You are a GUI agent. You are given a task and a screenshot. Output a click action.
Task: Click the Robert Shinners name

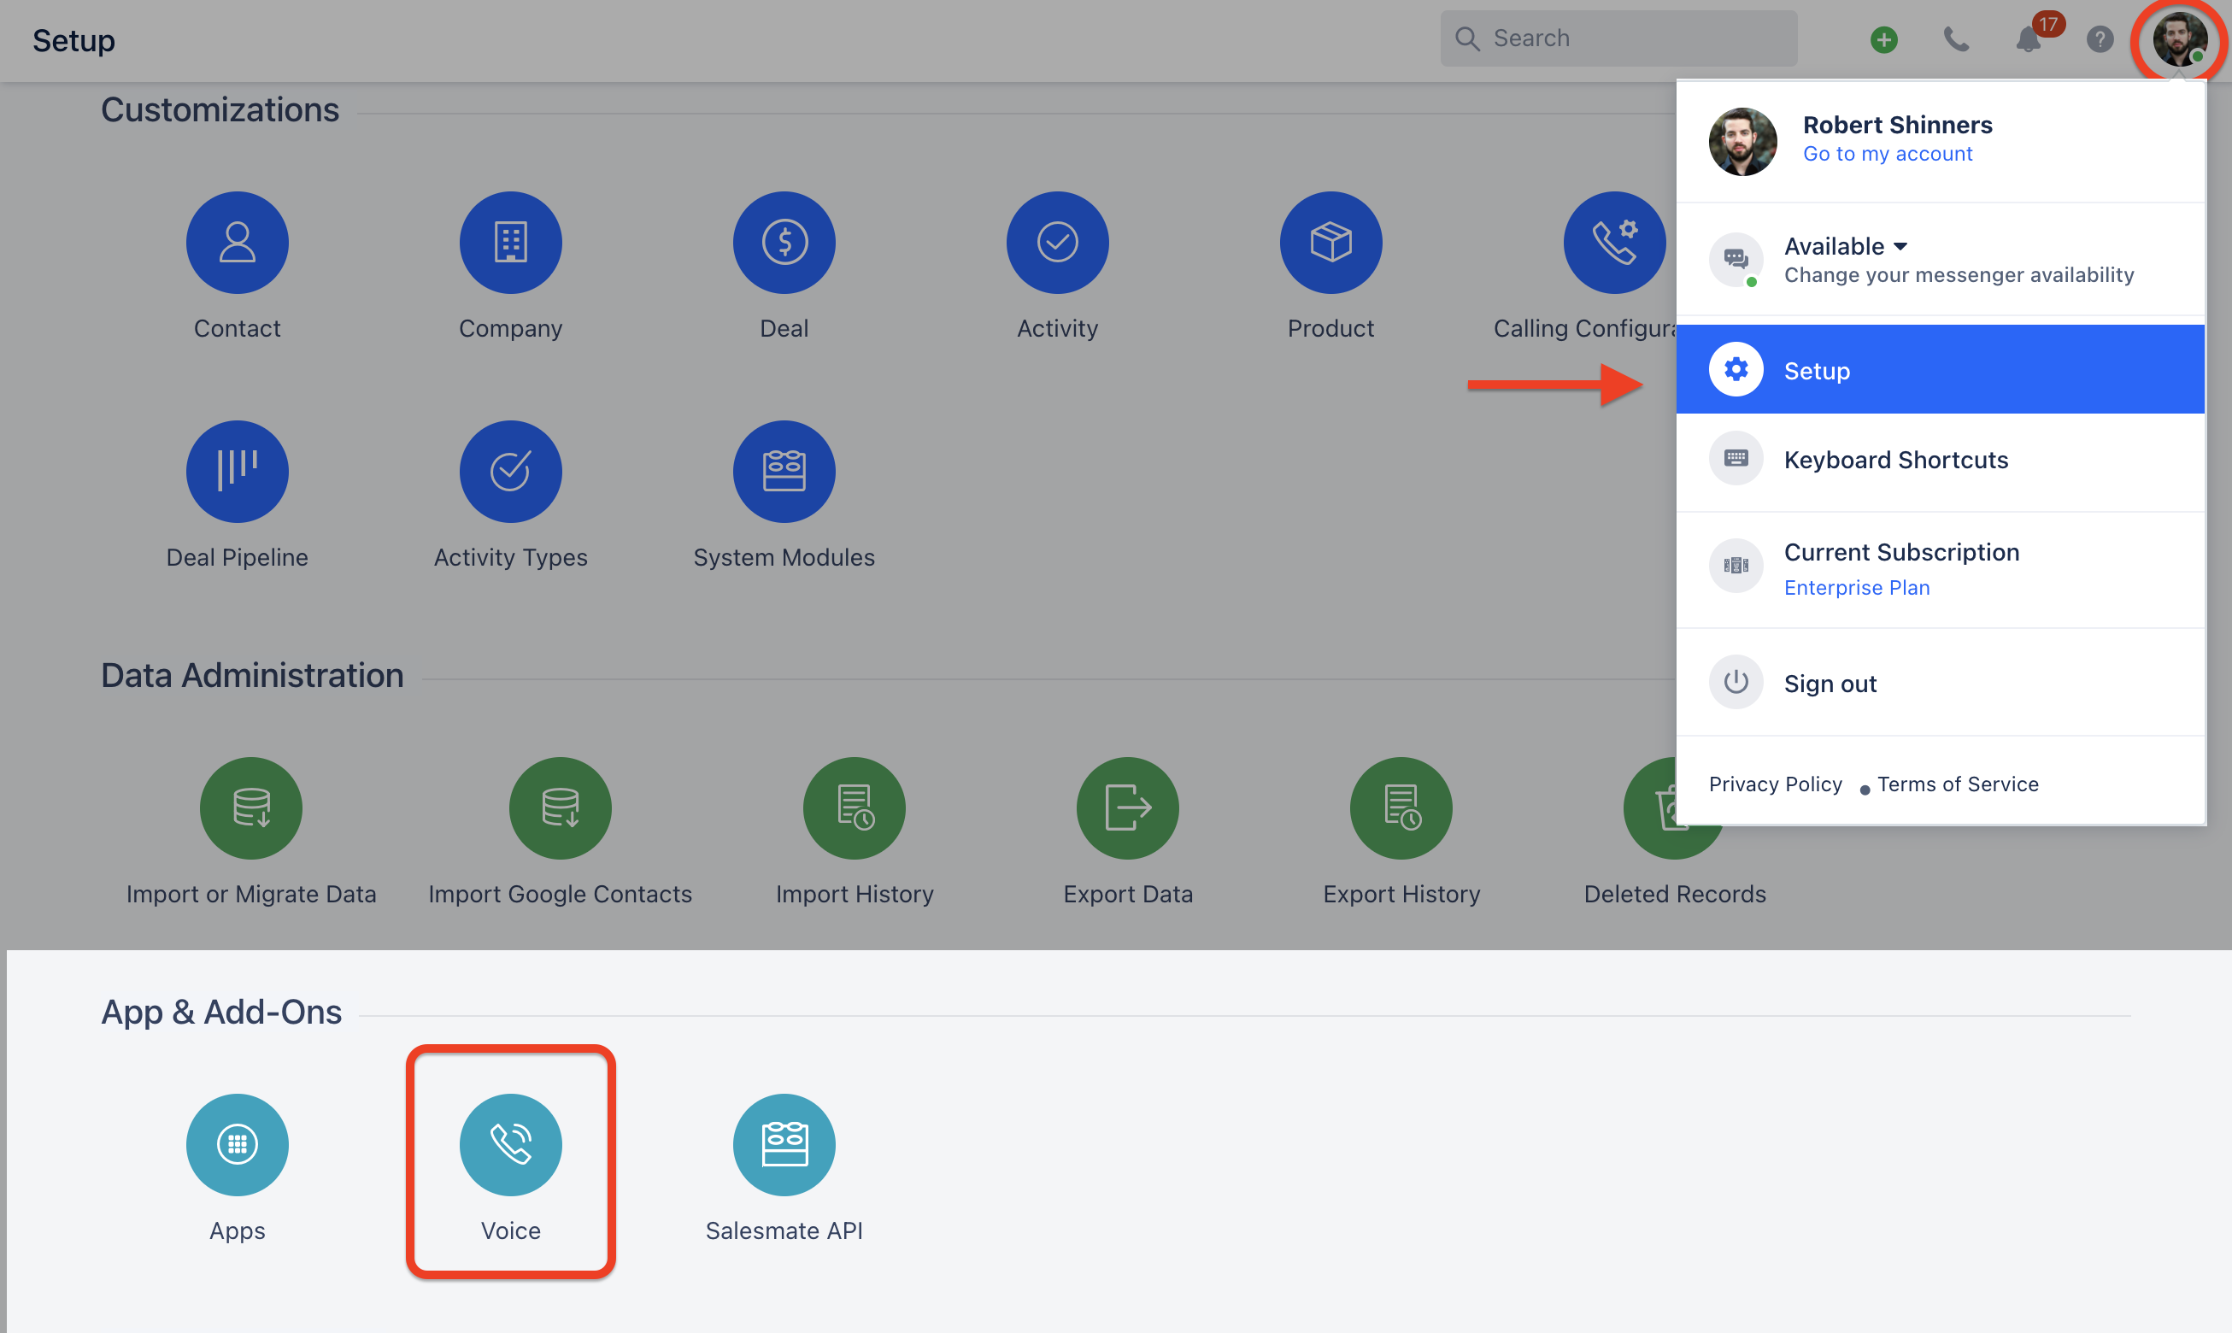coord(1897,125)
